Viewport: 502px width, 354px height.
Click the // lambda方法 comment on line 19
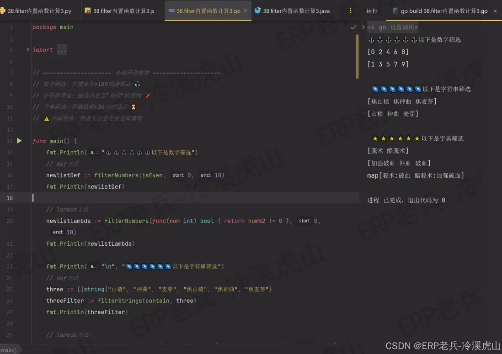(x=67, y=210)
